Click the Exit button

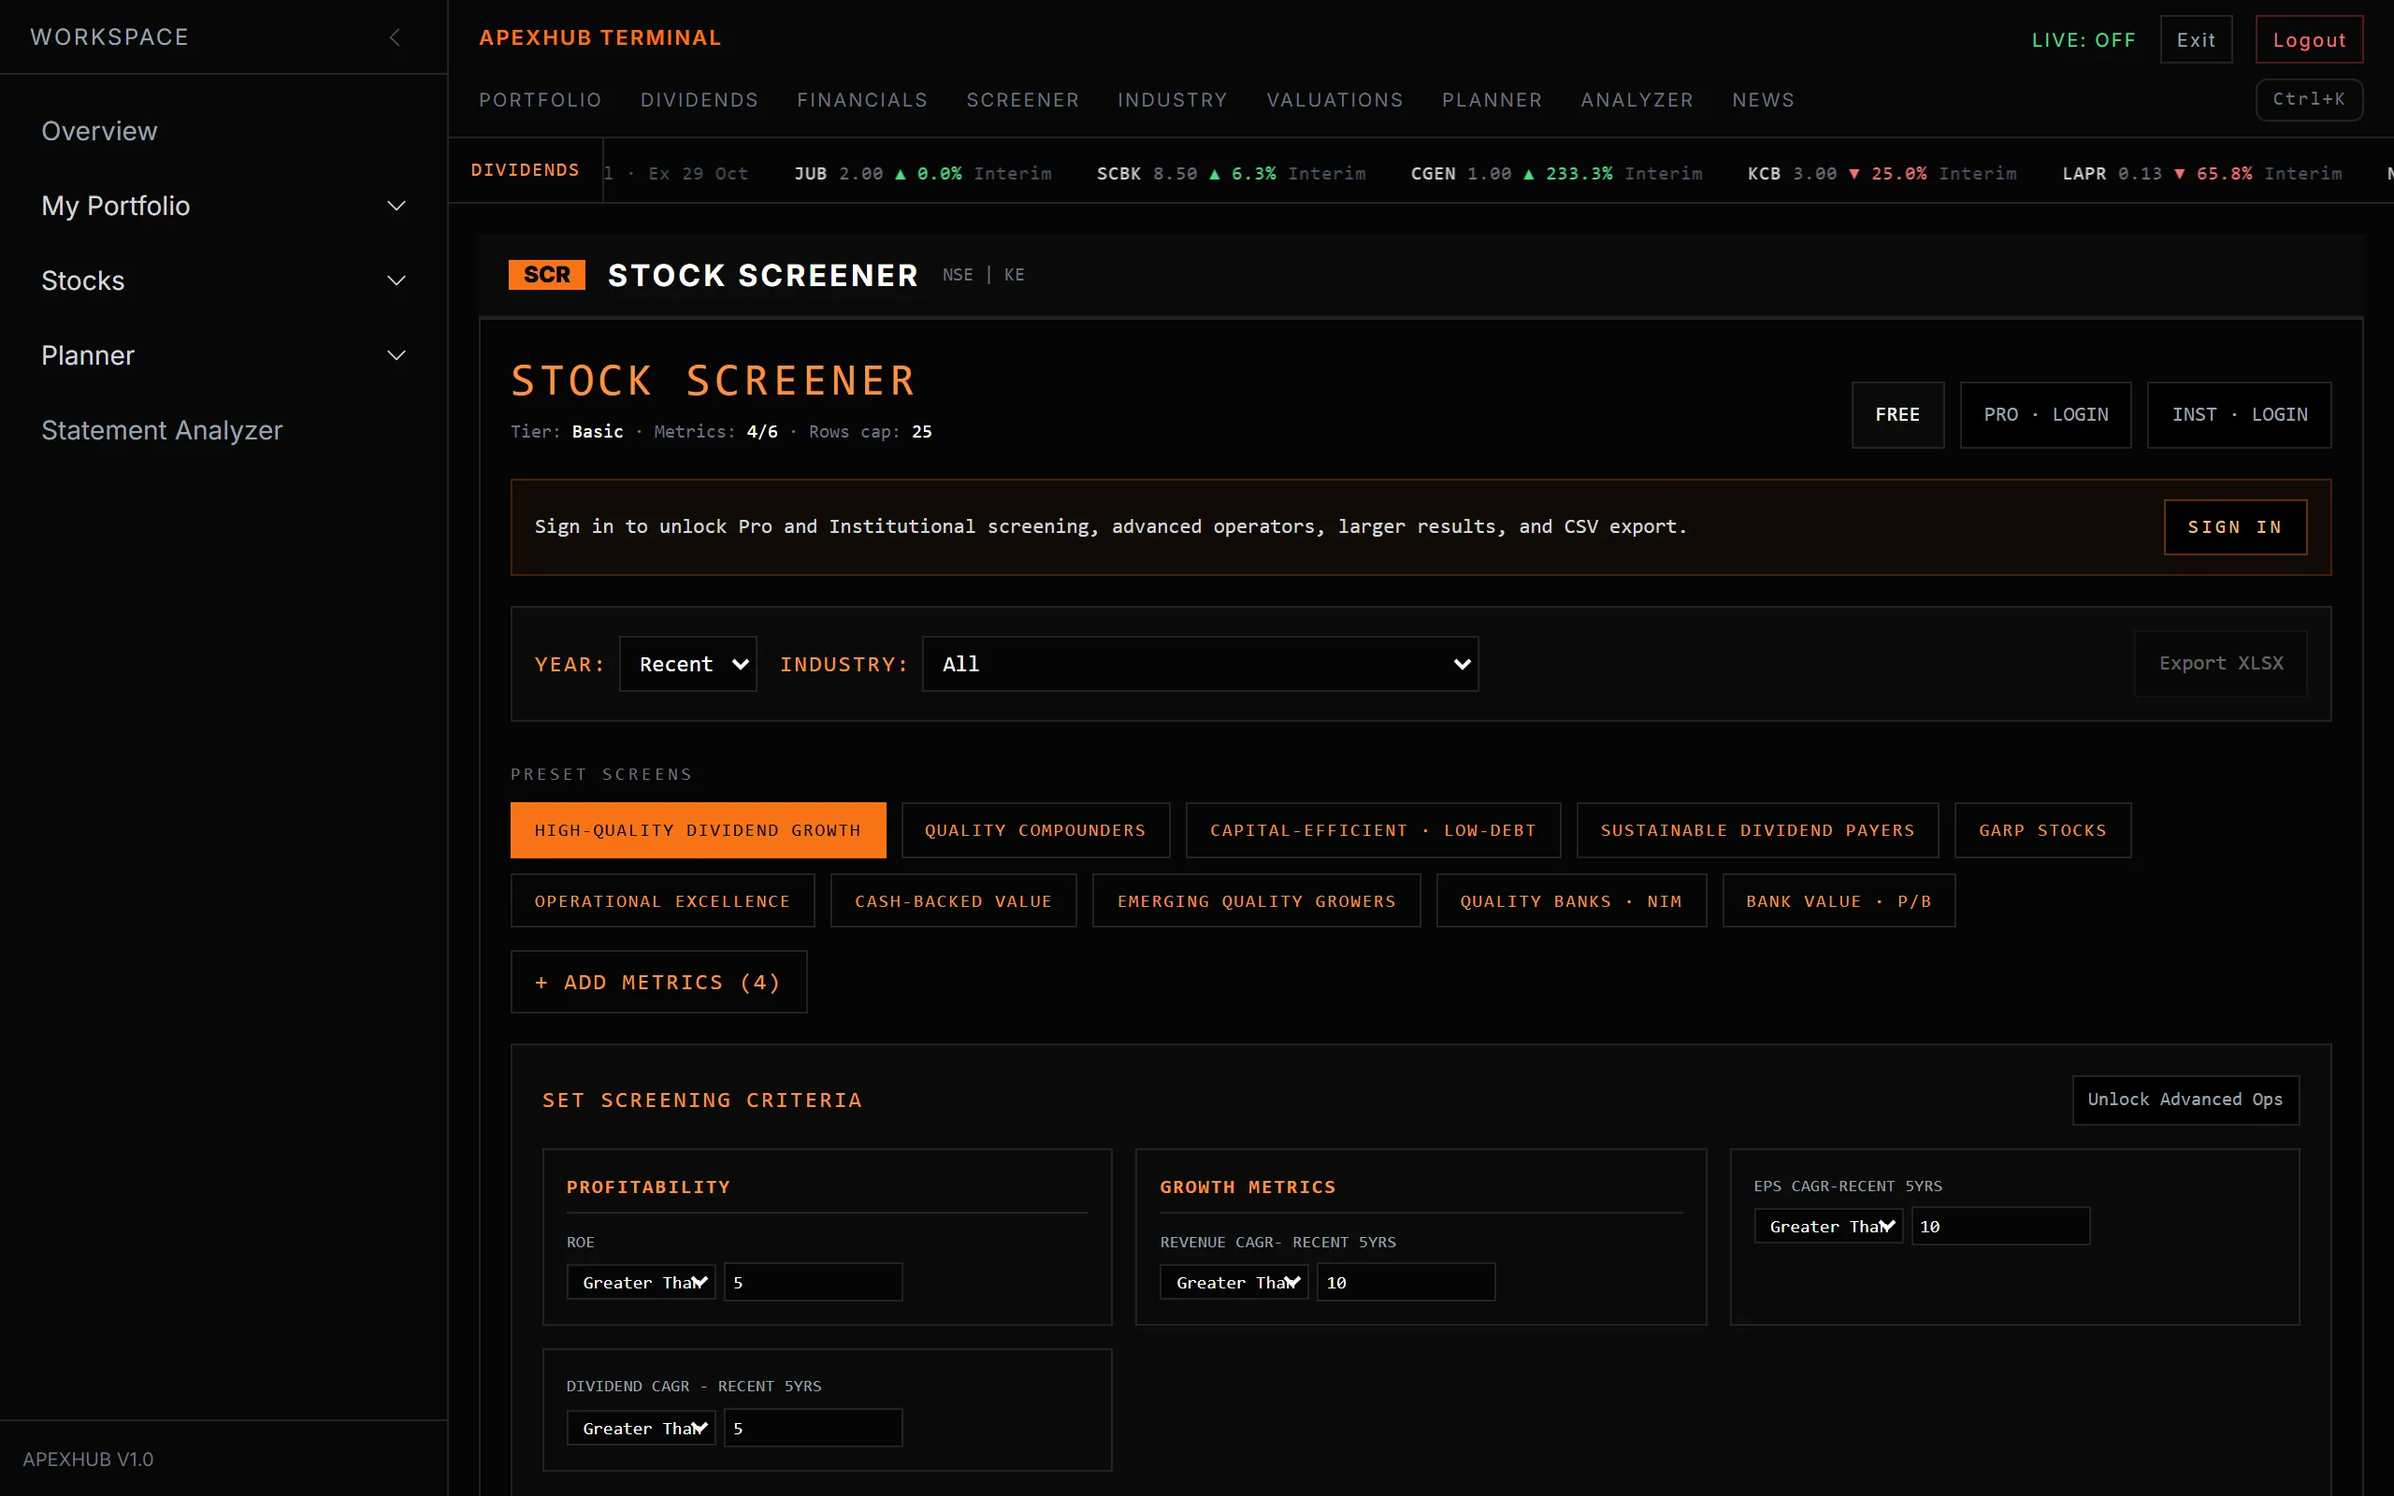(2195, 39)
